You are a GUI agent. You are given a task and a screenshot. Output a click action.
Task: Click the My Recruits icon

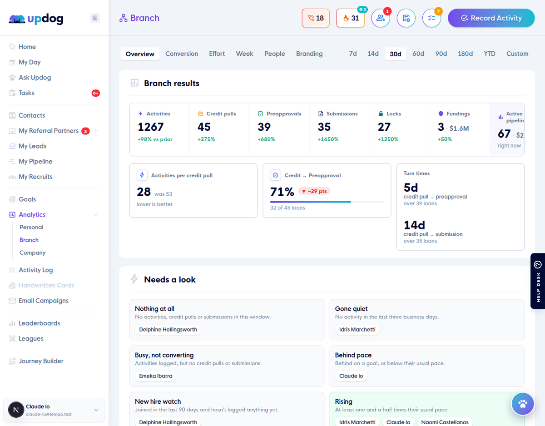click(x=12, y=177)
